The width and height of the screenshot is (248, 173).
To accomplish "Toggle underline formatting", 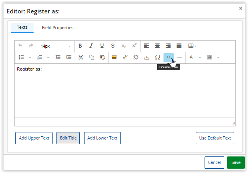I will pos(102,46).
